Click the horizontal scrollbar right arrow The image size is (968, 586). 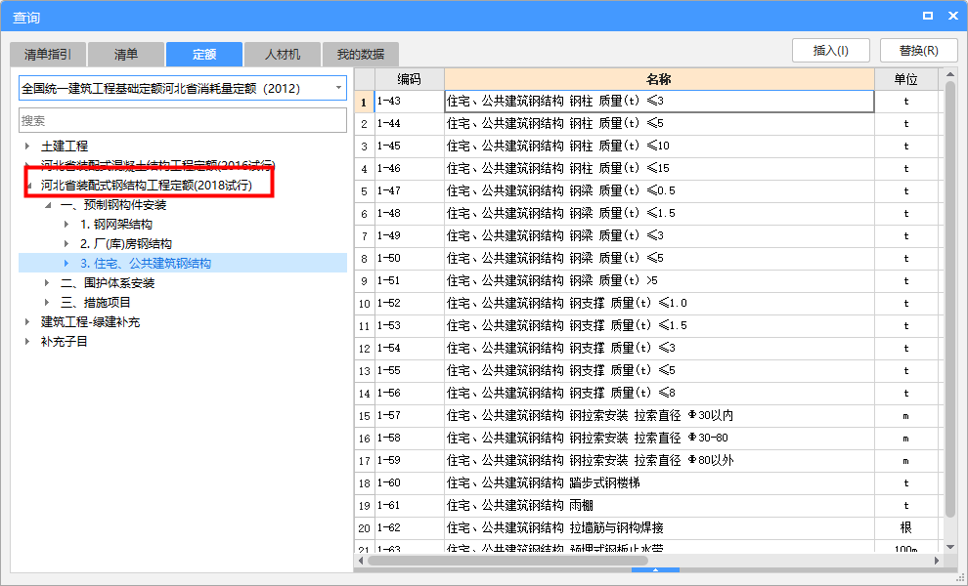(x=937, y=560)
